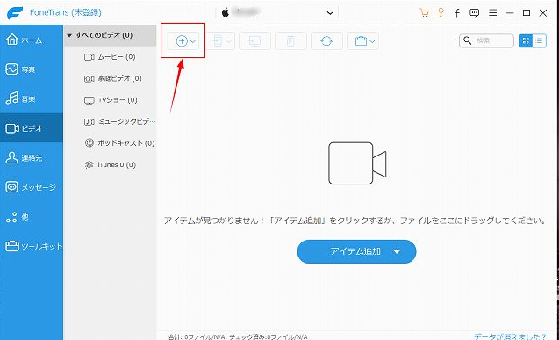Screen dimensions: 559x340
Task: Open the データが消えました？ link
Action: click(510, 336)
